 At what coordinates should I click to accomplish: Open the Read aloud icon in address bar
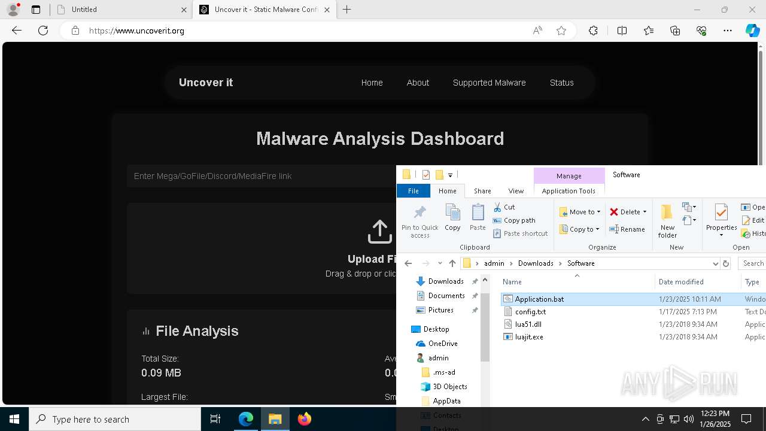(x=537, y=31)
